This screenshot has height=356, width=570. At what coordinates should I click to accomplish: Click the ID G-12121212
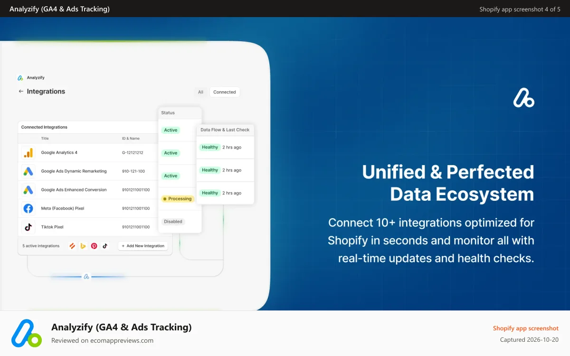[x=133, y=153]
